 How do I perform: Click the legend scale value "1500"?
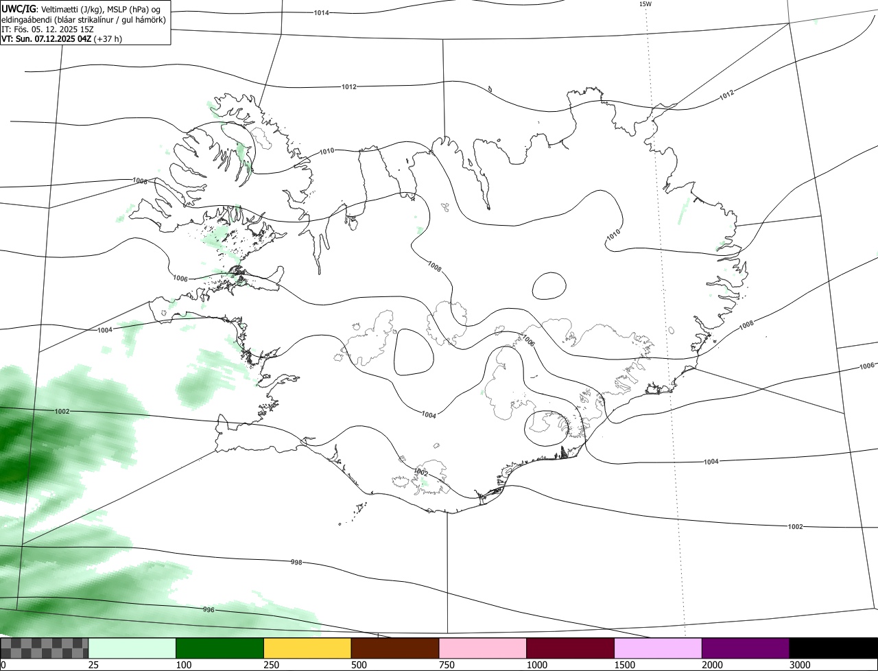coord(625,665)
